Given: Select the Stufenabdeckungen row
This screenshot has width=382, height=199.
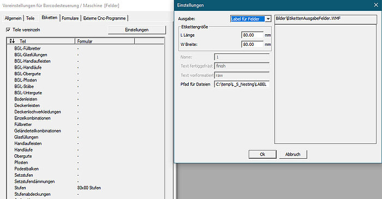Looking at the screenshot, I should pos(85,194).
